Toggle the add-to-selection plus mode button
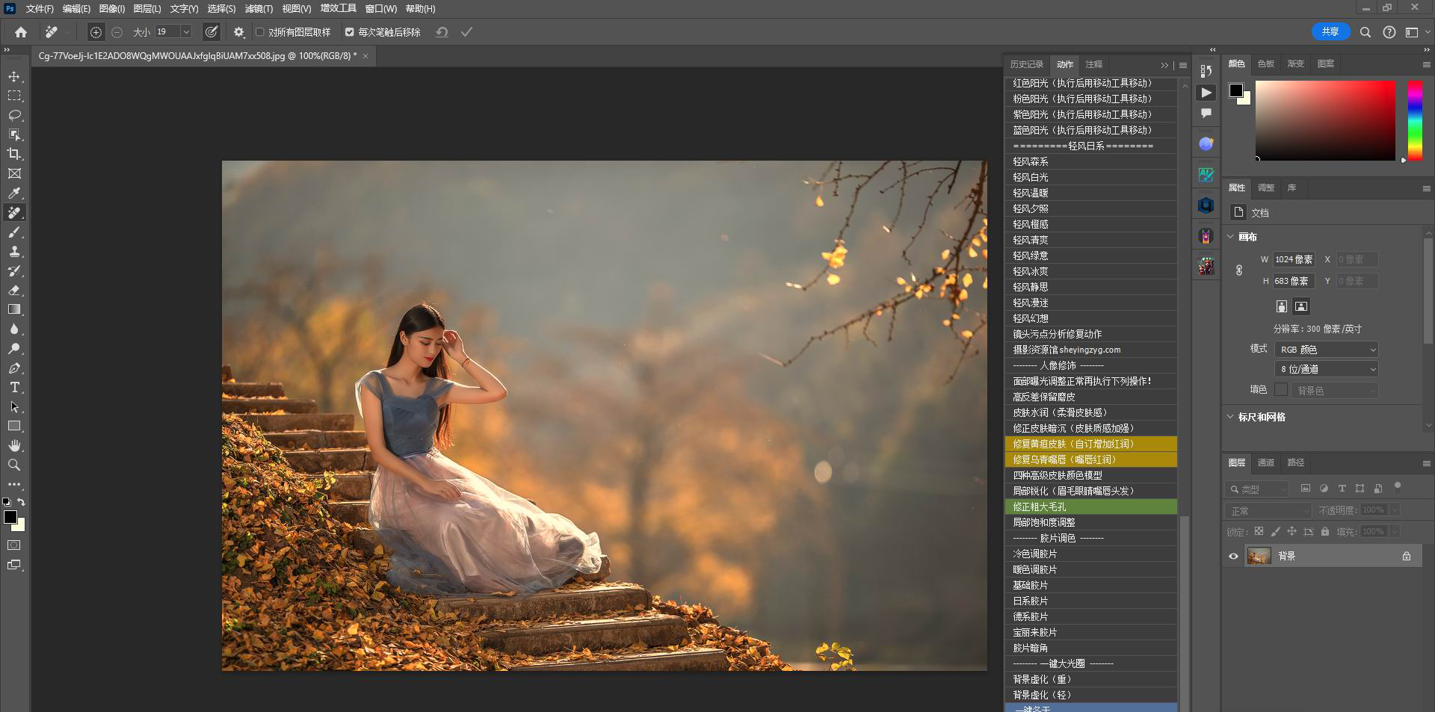 click(x=96, y=32)
